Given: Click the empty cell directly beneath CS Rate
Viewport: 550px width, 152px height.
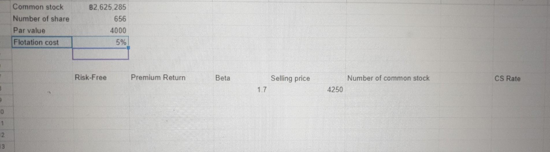Looking at the screenshot, I should click(507, 90).
